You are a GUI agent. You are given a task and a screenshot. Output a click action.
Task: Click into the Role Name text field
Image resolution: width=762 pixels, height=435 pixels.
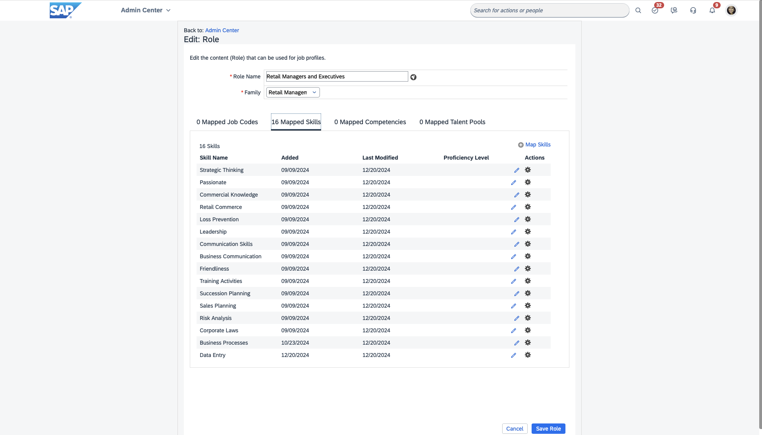(337, 76)
